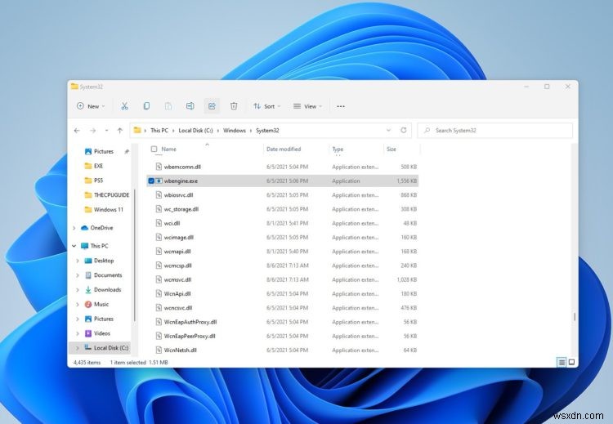Image resolution: width=613 pixels, height=424 pixels.
Task: Click the WcnApi.dll file icon
Action: click(x=159, y=293)
